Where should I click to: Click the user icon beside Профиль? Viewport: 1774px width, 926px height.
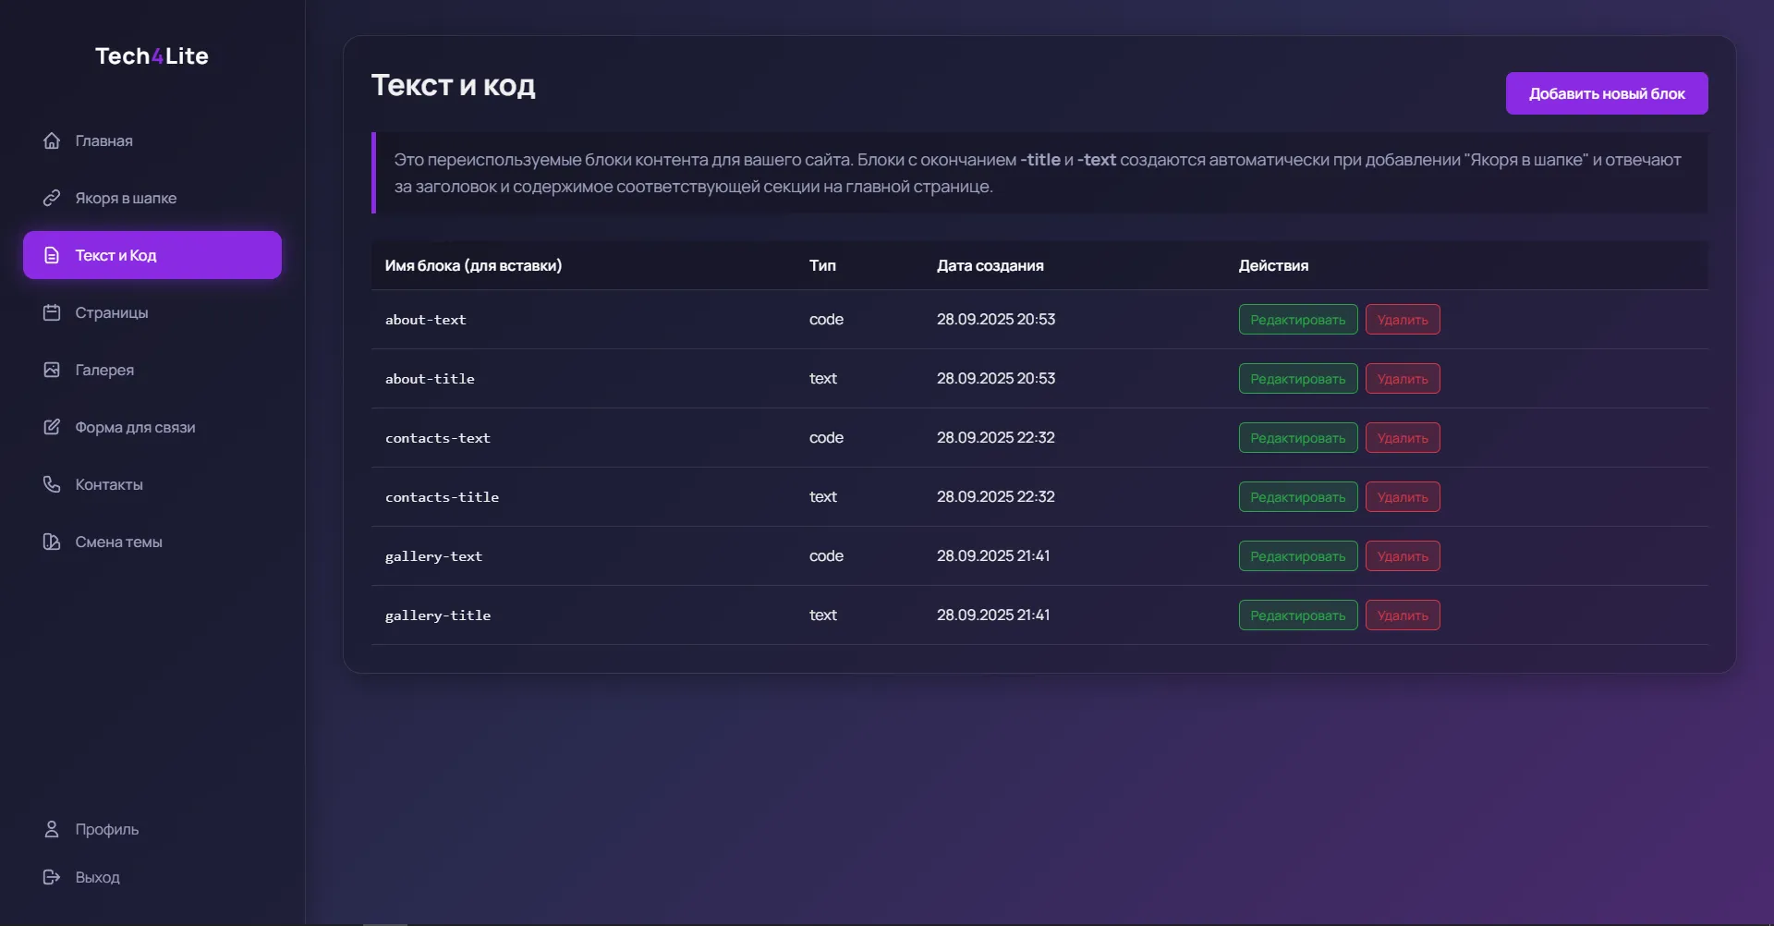[x=52, y=829]
